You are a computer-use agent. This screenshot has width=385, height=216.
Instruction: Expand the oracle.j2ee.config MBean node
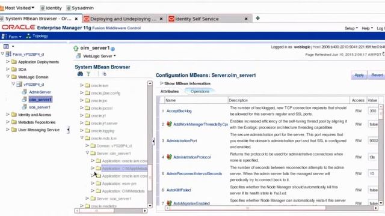(x=82, y=93)
